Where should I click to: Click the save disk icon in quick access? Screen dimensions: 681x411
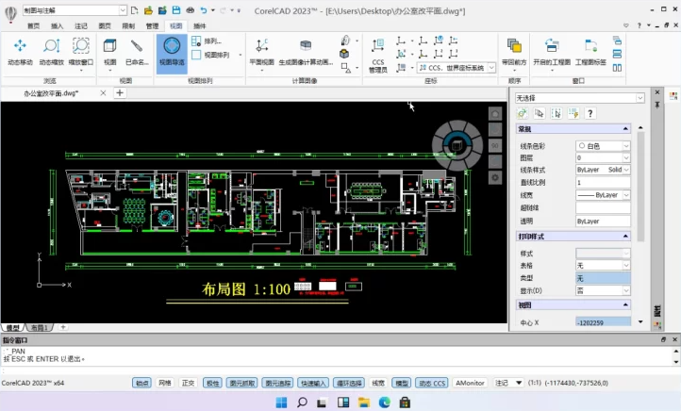[x=176, y=10]
